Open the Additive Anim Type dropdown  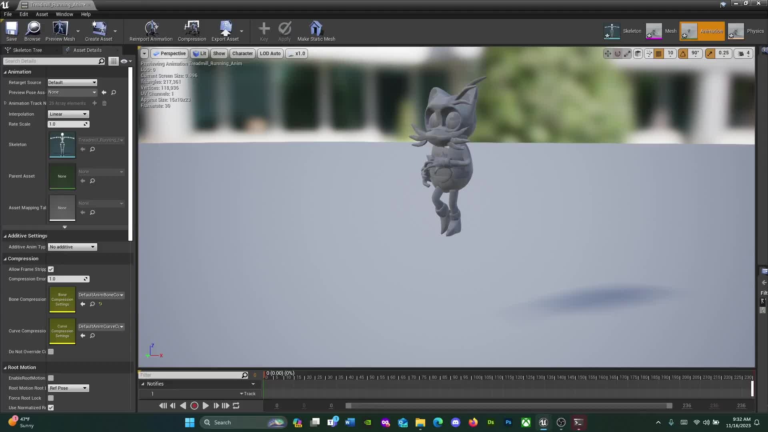[x=72, y=247]
